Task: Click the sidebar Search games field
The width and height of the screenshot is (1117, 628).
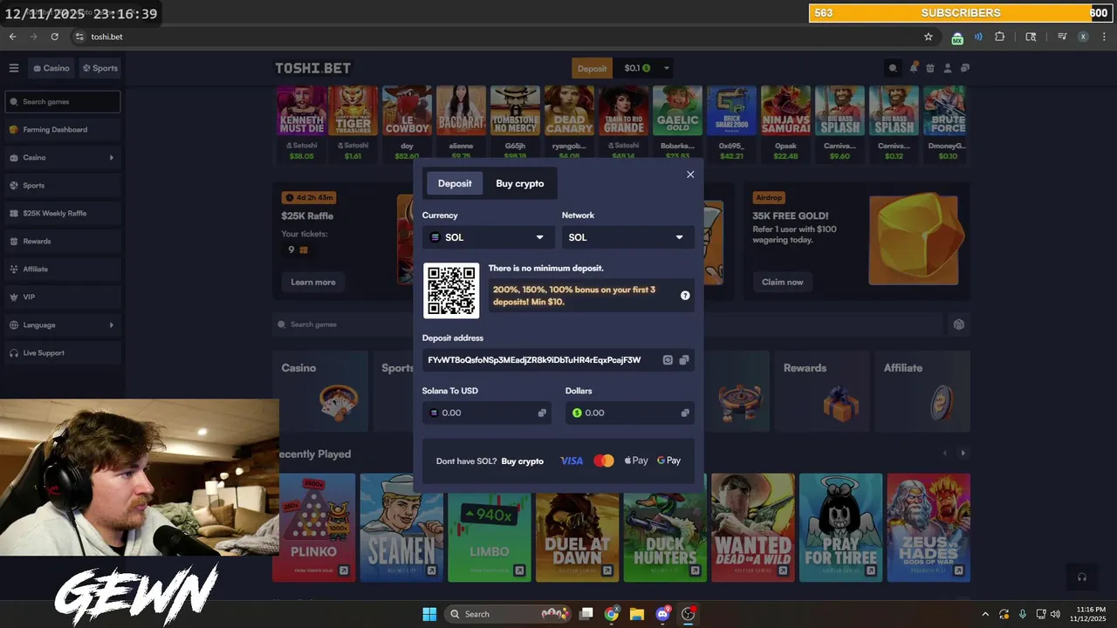Action: coord(63,102)
